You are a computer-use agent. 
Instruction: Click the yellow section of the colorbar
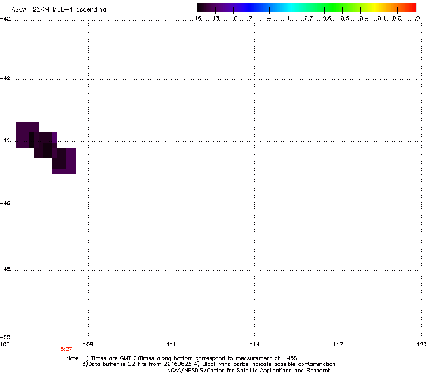[375, 7]
